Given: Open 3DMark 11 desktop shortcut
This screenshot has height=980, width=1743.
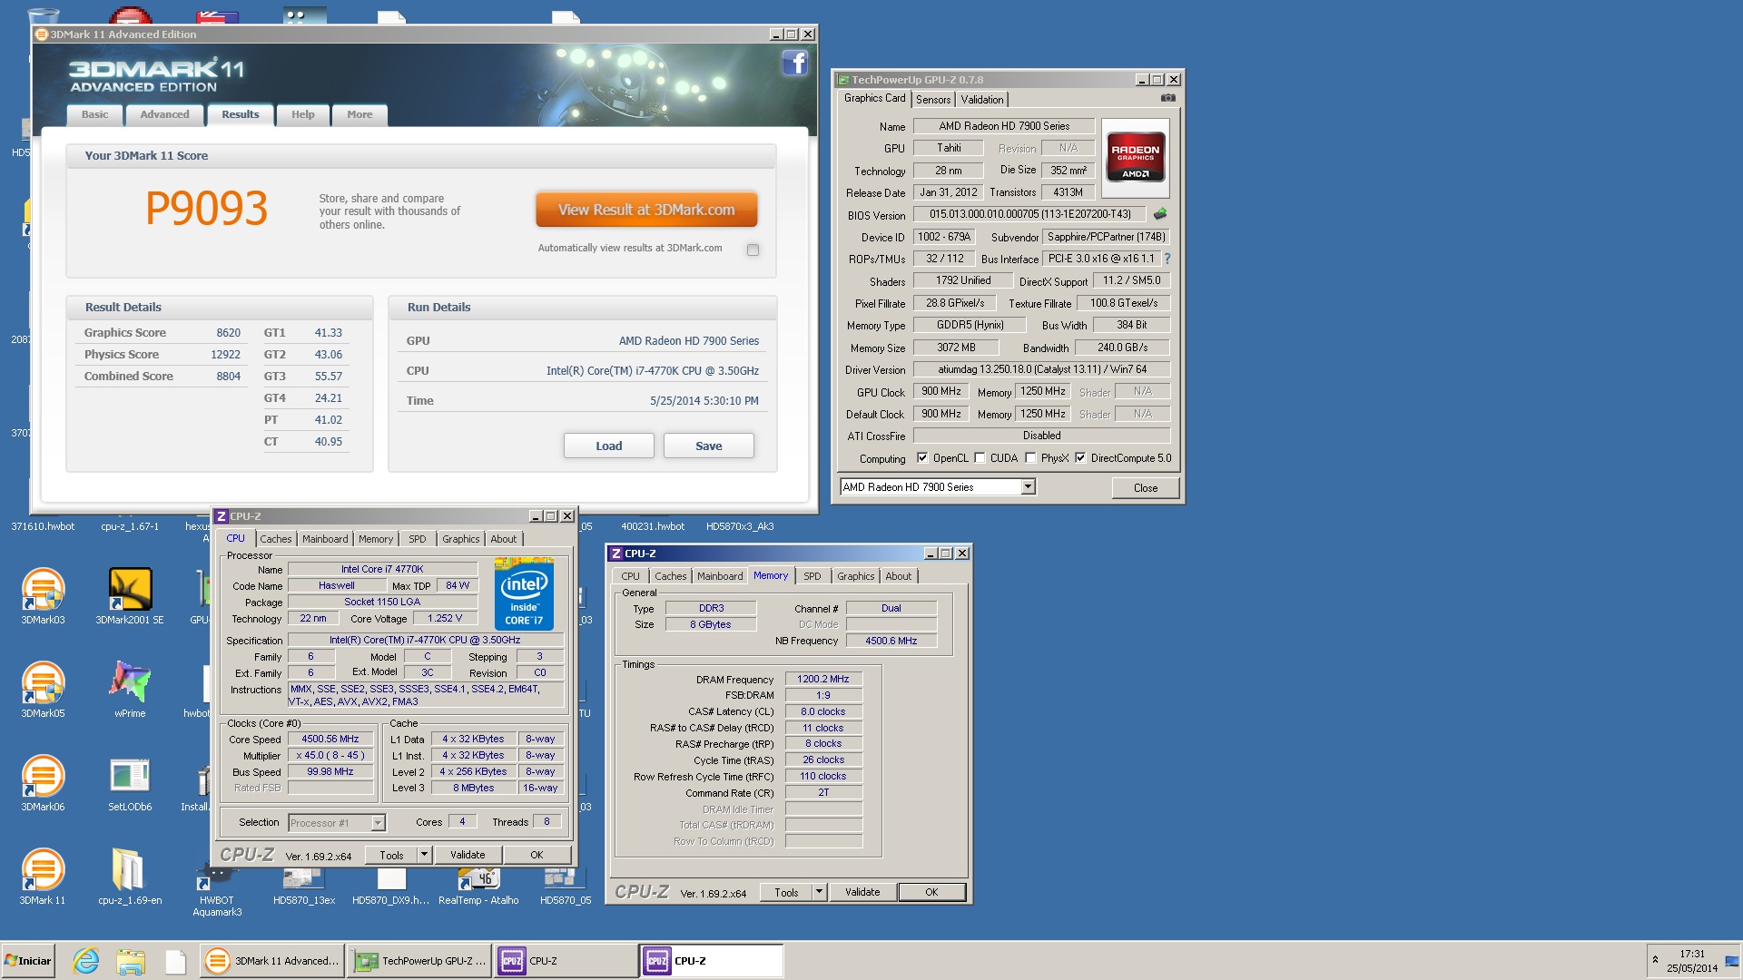Looking at the screenshot, I should coord(43,876).
